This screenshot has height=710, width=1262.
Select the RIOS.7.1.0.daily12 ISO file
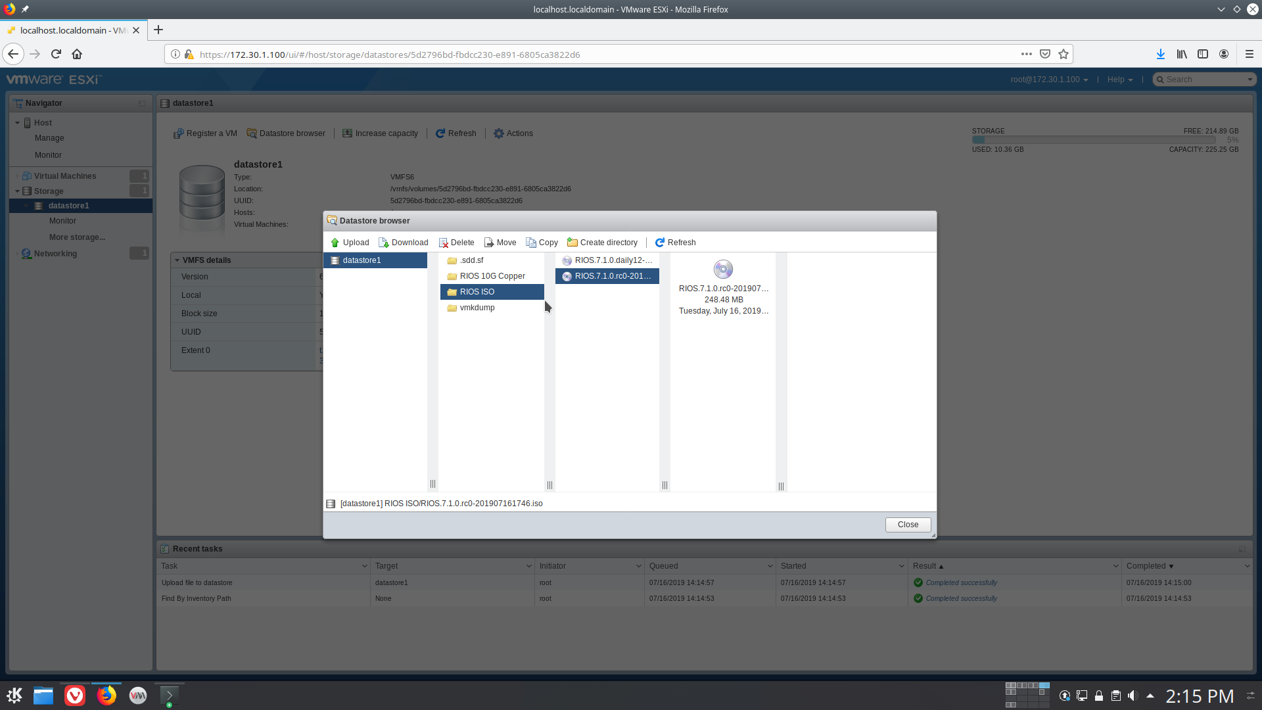[x=607, y=260]
